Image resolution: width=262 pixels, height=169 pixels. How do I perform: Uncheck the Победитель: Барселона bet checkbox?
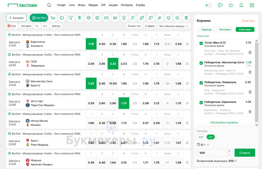click(201, 102)
